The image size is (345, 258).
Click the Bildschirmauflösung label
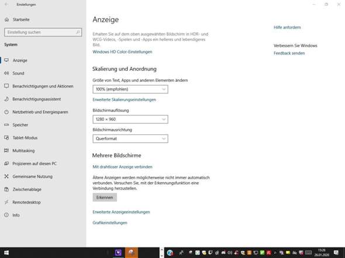click(111, 110)
